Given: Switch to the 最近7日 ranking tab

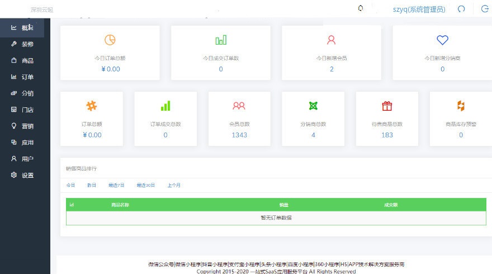Looking at the screenshot, I should 116,185.
